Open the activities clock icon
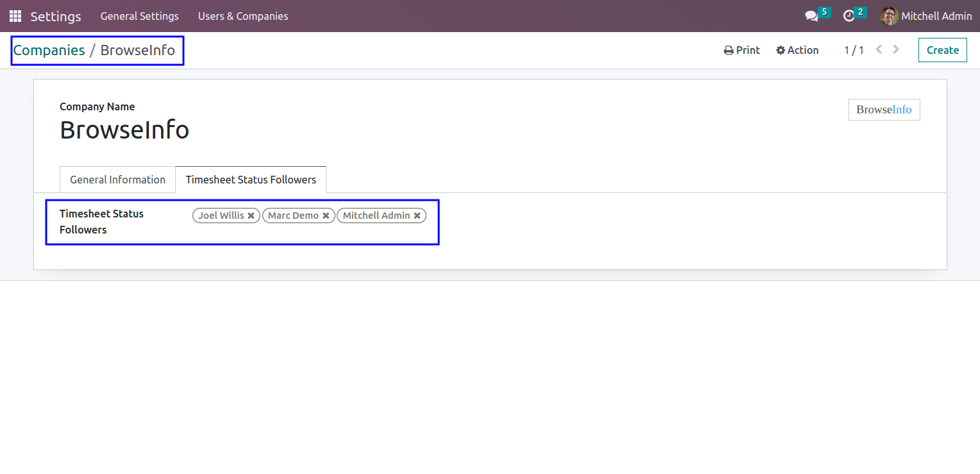The height and width of the screenshot is (474, 980). tap(849, 16)
